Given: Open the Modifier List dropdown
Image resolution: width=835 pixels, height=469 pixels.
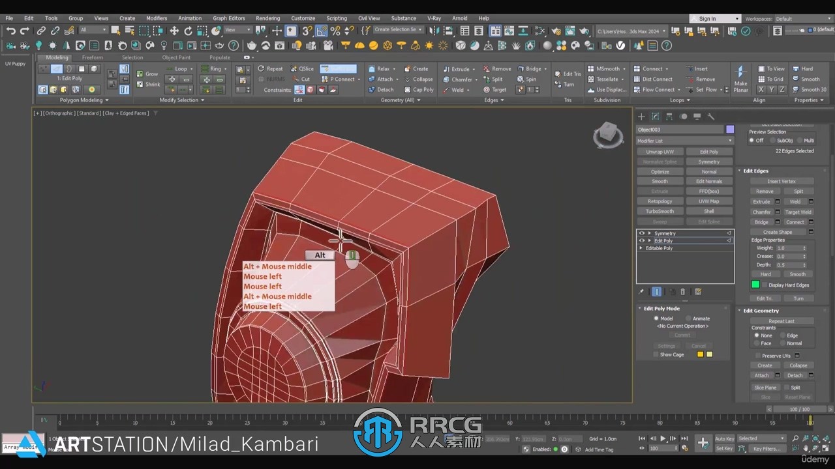Looking at the screenshot, I should [685, 141].
